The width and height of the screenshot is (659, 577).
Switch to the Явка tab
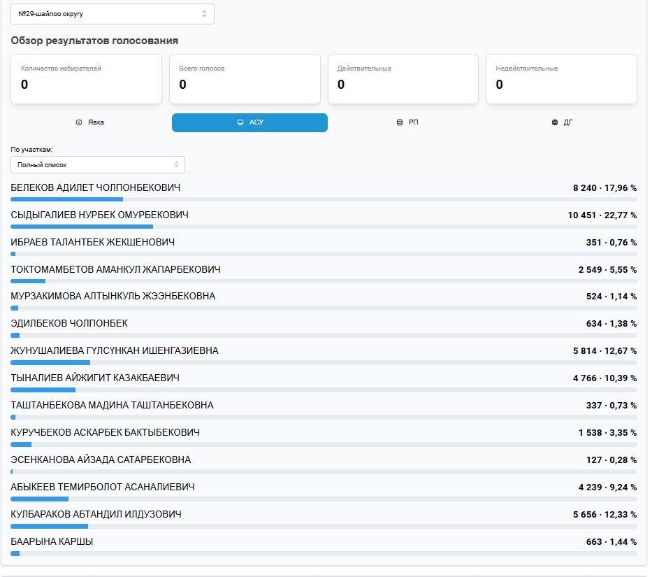(x=90, y=122)
